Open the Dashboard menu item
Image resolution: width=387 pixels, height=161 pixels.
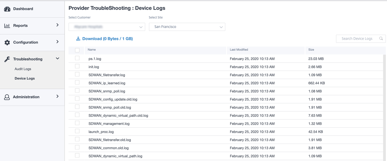(32, 9)
